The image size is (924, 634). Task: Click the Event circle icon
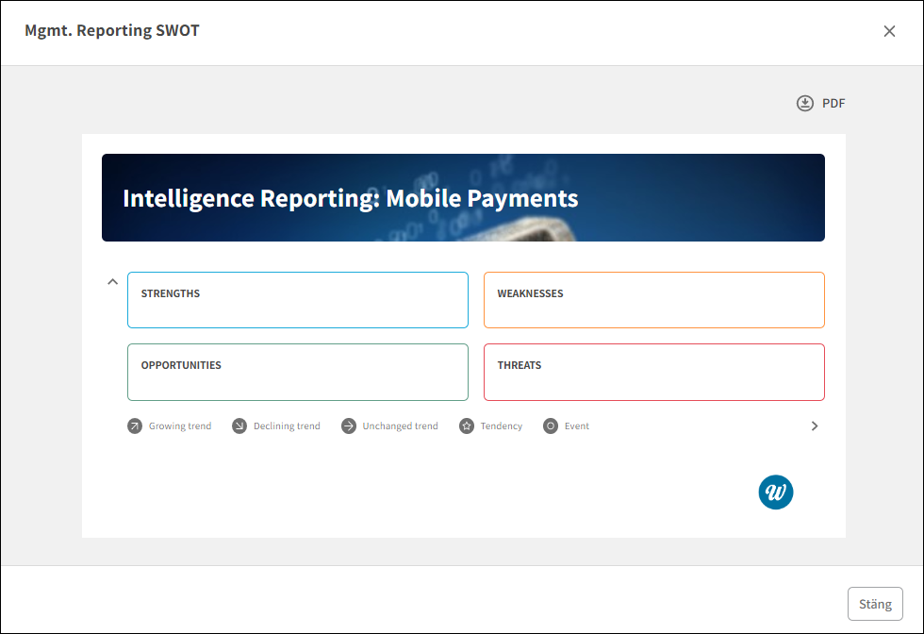click(x=551, y=426)
